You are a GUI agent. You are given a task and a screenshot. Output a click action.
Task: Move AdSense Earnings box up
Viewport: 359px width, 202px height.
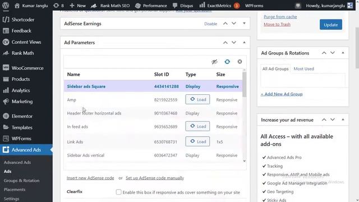pyautogui.click(x=225, y=24)
